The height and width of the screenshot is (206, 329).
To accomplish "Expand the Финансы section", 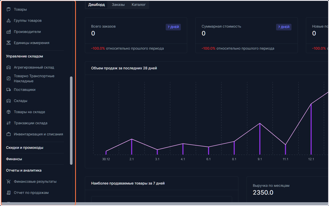I will [14, 159].
